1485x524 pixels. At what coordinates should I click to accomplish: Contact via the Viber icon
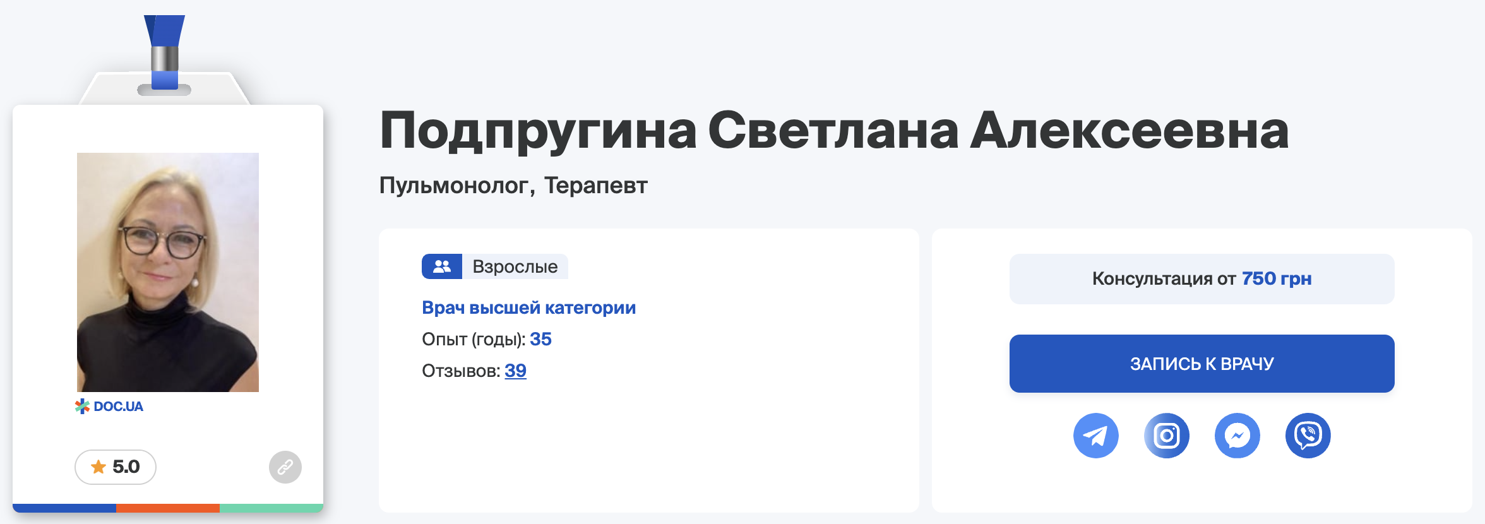tap(1308, 436)
